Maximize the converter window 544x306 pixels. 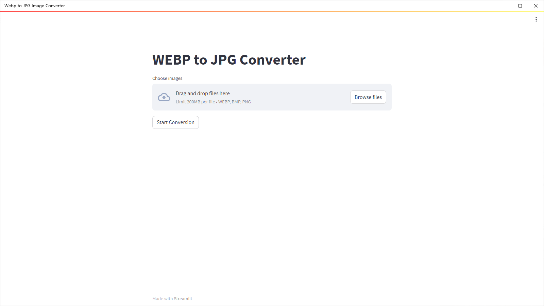click(x=520, y=6)
